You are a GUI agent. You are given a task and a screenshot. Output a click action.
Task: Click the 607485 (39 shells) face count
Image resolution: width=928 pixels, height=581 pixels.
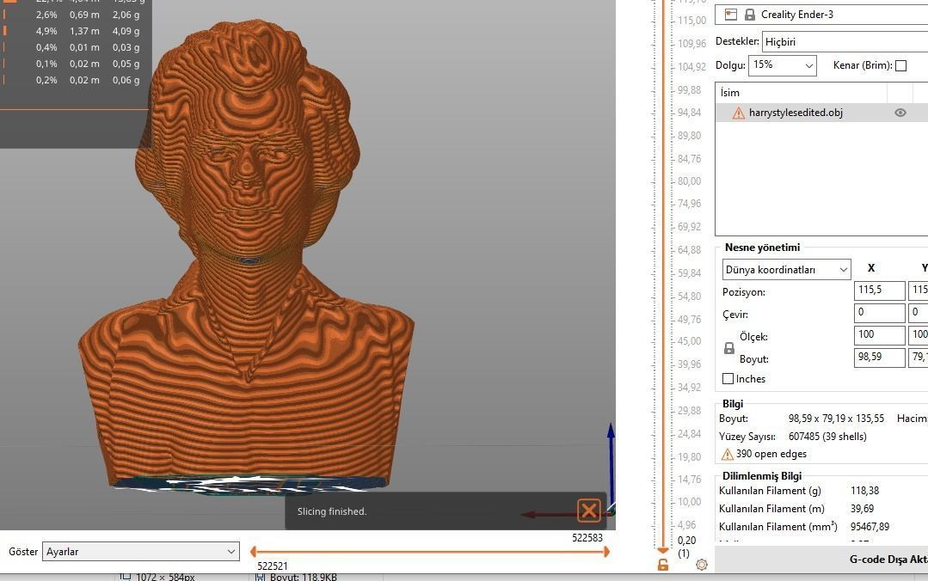[x=827, y=436]
